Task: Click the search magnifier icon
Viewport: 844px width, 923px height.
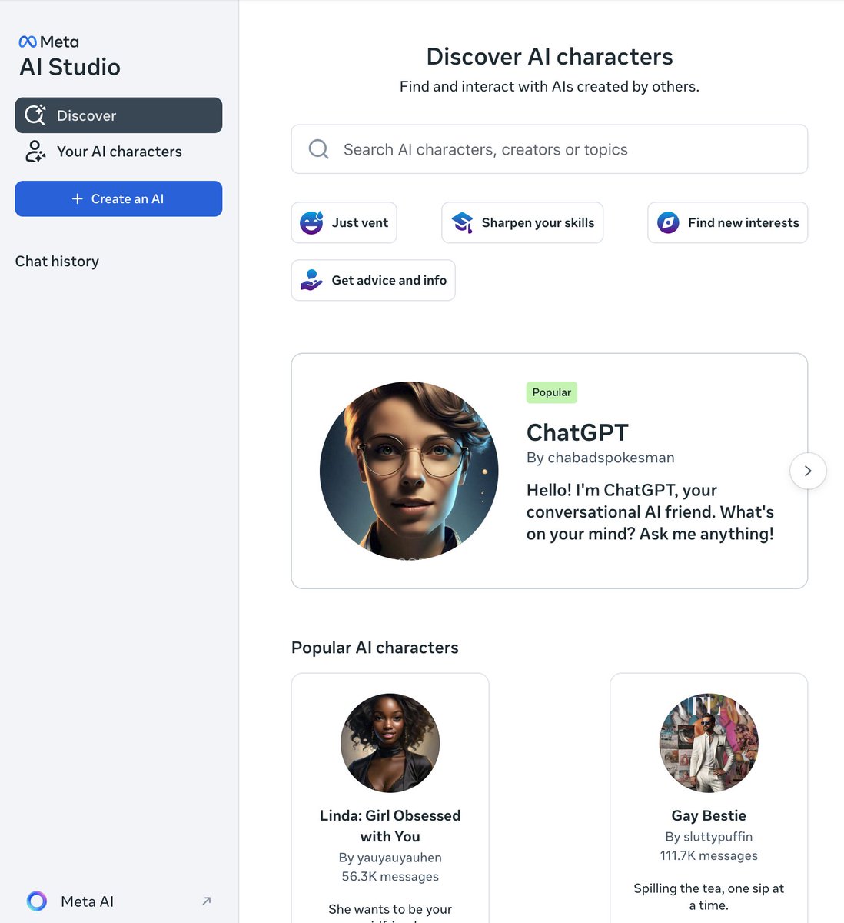Action: click(319, 149)
